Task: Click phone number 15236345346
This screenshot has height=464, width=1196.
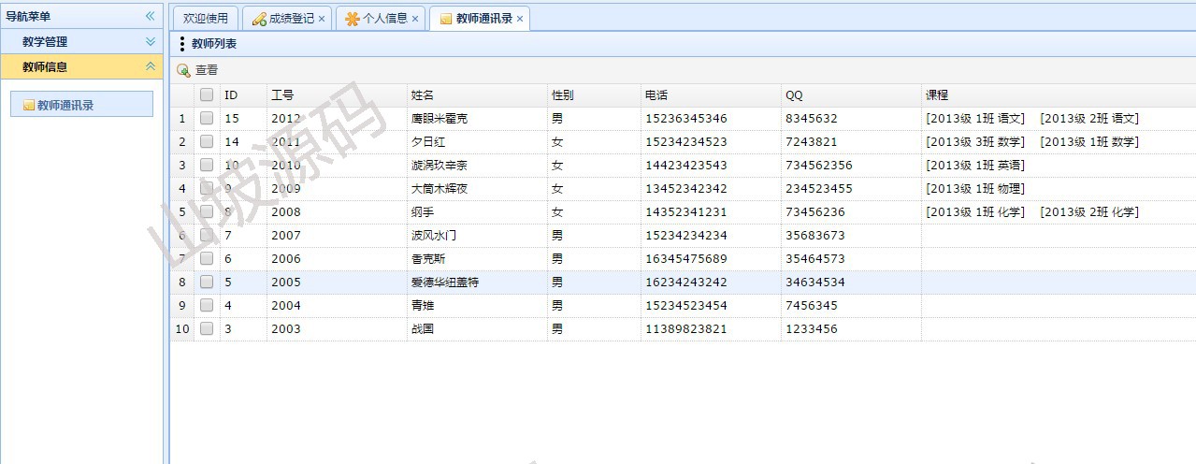Action: tap(685, 119)
